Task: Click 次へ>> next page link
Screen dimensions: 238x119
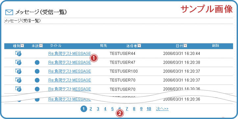Action: (x=162, y=109)
